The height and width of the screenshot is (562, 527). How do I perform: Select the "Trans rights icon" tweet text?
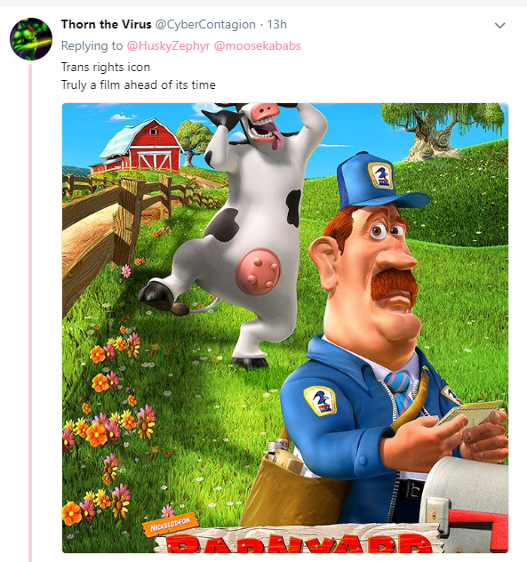[x=106, y=67]
